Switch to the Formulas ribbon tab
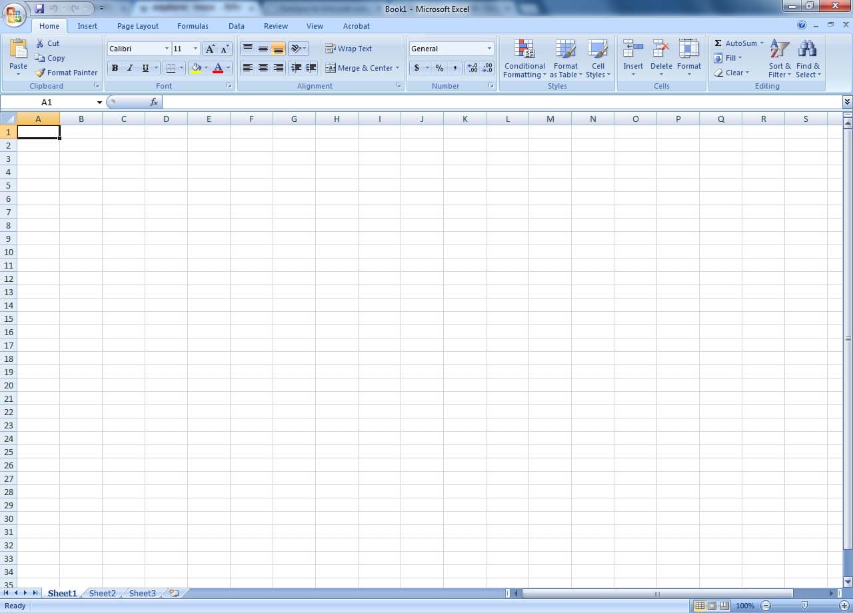This screenshot has height=613, width=853. (x=193, y=26)
